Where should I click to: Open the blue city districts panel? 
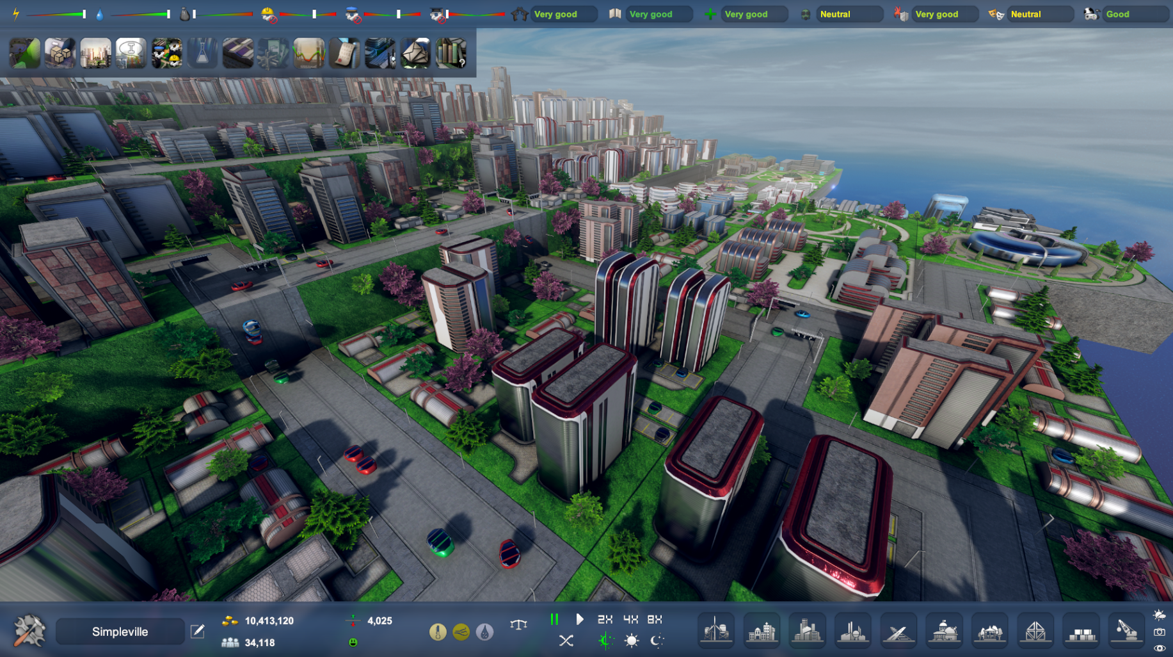(x=380, y=53)
